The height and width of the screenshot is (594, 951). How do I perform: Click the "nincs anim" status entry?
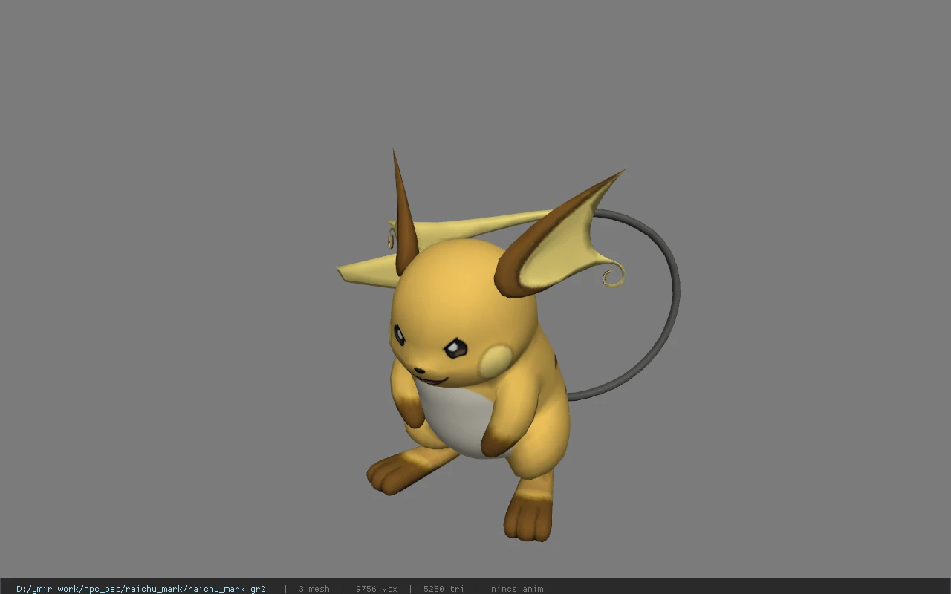[516, 589]
